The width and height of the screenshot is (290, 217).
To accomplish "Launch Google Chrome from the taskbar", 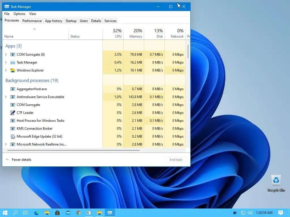I will click(78, 213).
